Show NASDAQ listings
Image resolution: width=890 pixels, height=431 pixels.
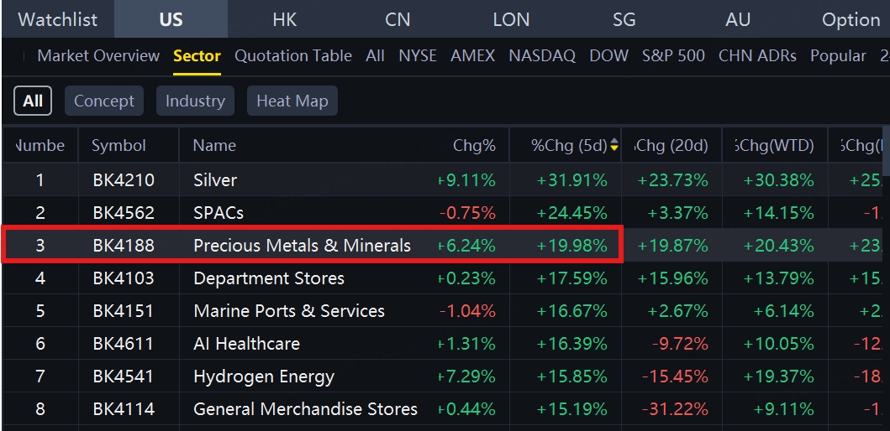pos(542,56)
